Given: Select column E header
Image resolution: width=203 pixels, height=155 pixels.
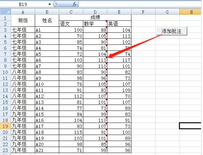Looking at the screenshot, I should [x=119, y=12].
